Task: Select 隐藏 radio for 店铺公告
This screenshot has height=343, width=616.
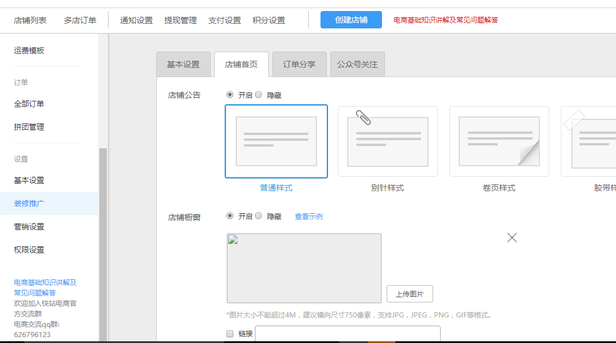Action: [259, 95]
